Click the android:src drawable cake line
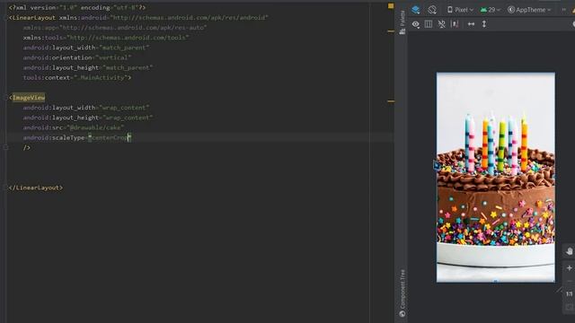This screenshot has height=323, width=575. (x=74, y=127)
